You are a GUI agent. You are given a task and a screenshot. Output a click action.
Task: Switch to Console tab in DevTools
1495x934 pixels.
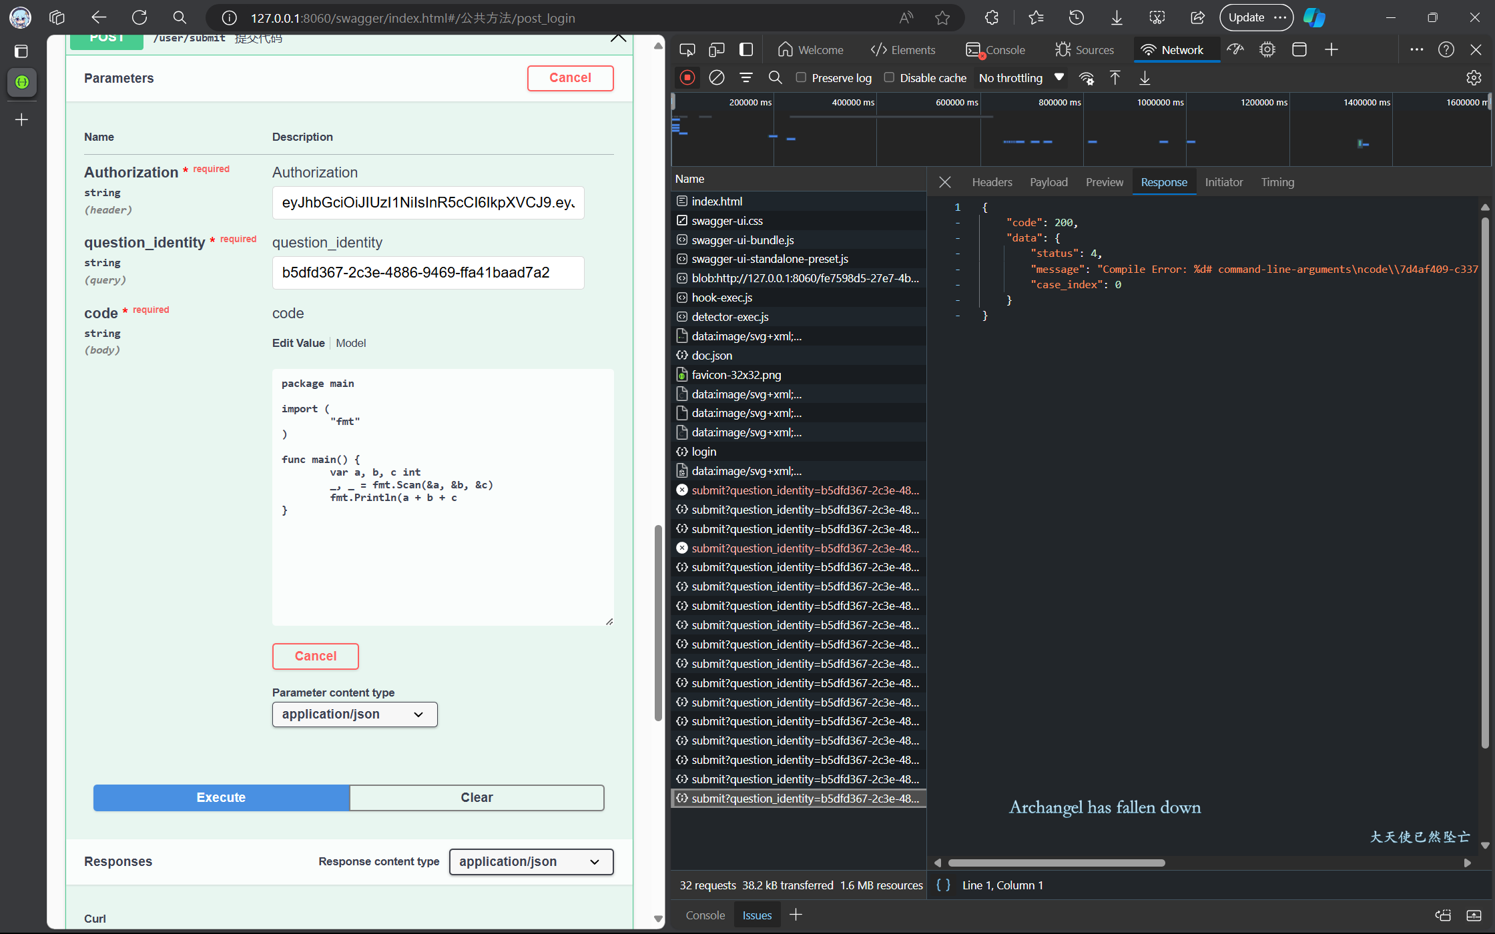pyautogui.click(x=996, y=50)
